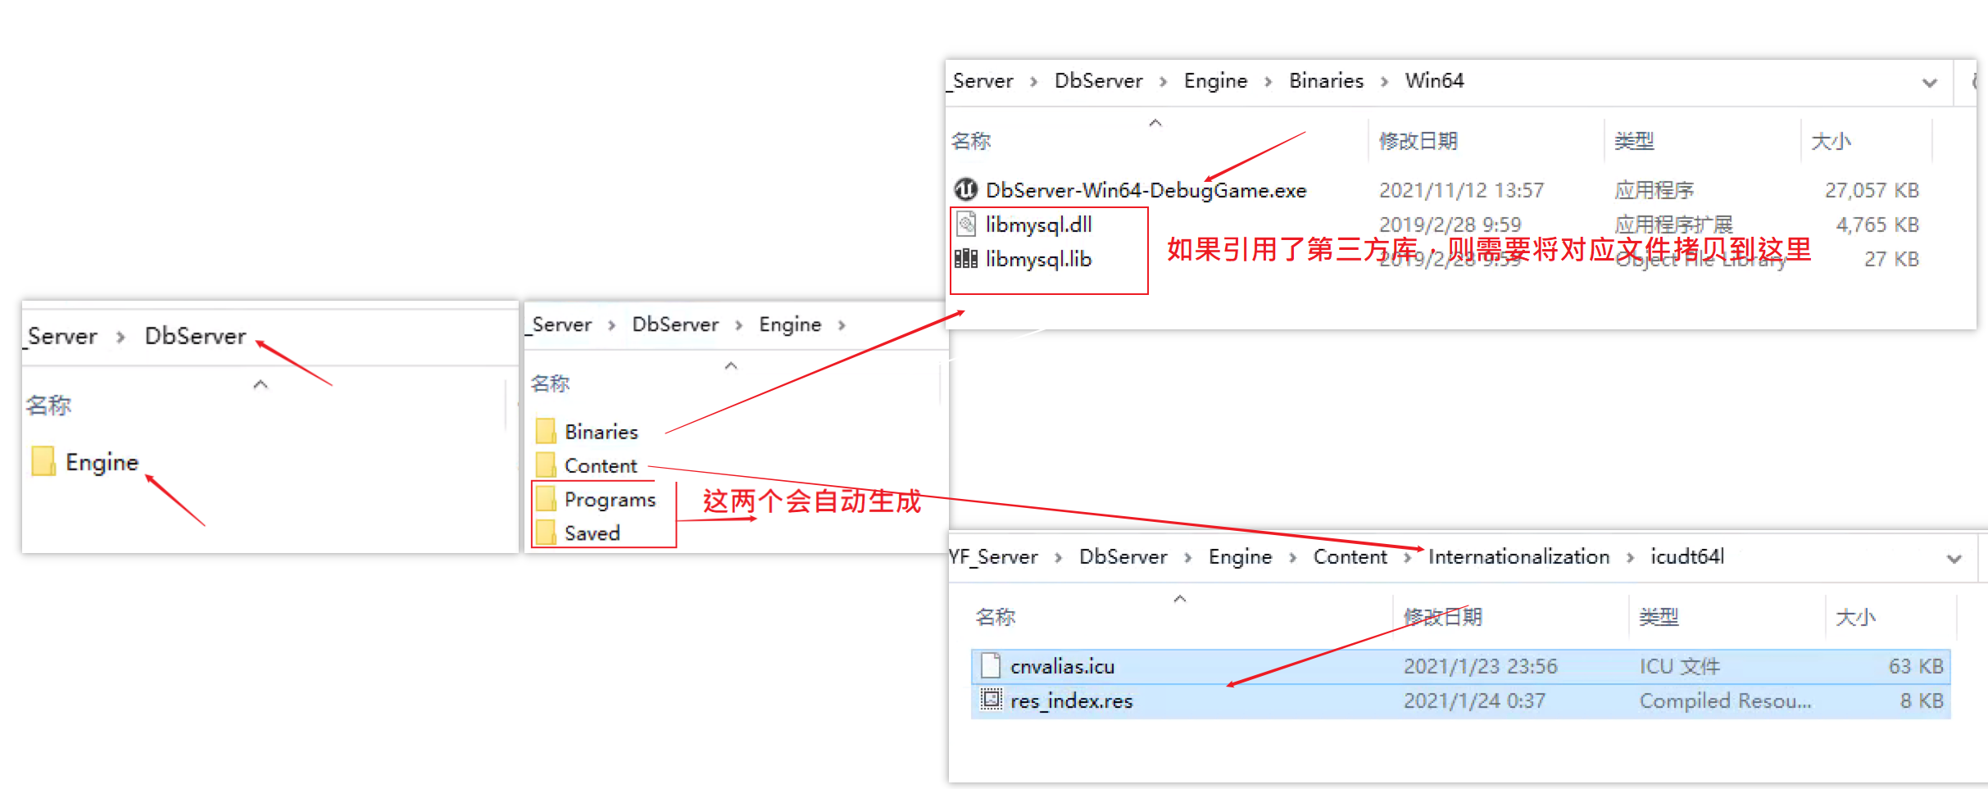The image size is (1988, 789).
Task: Sort by 大小 column in the icudt64l window
Action: [1855, 617]
